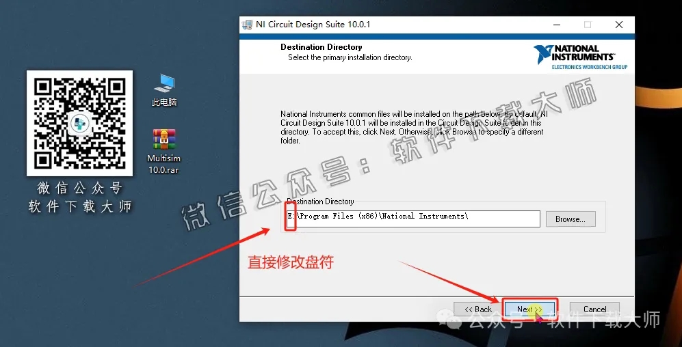Open the Browse... folder dialog
The width and height of the screenshot is (682, 347).
[570, 219]
